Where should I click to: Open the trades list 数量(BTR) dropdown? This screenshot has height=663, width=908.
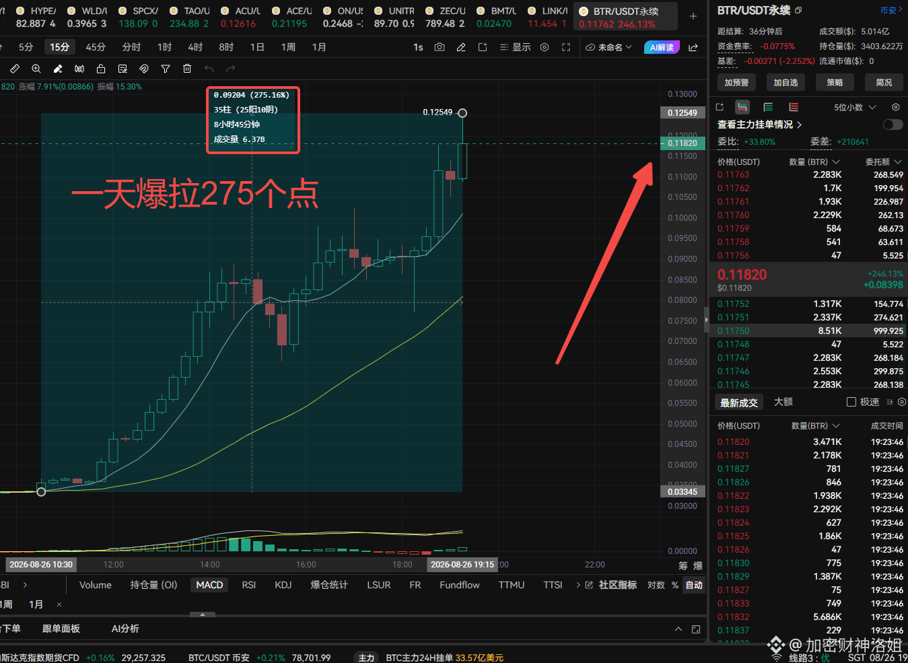click(x=816, y=425)
